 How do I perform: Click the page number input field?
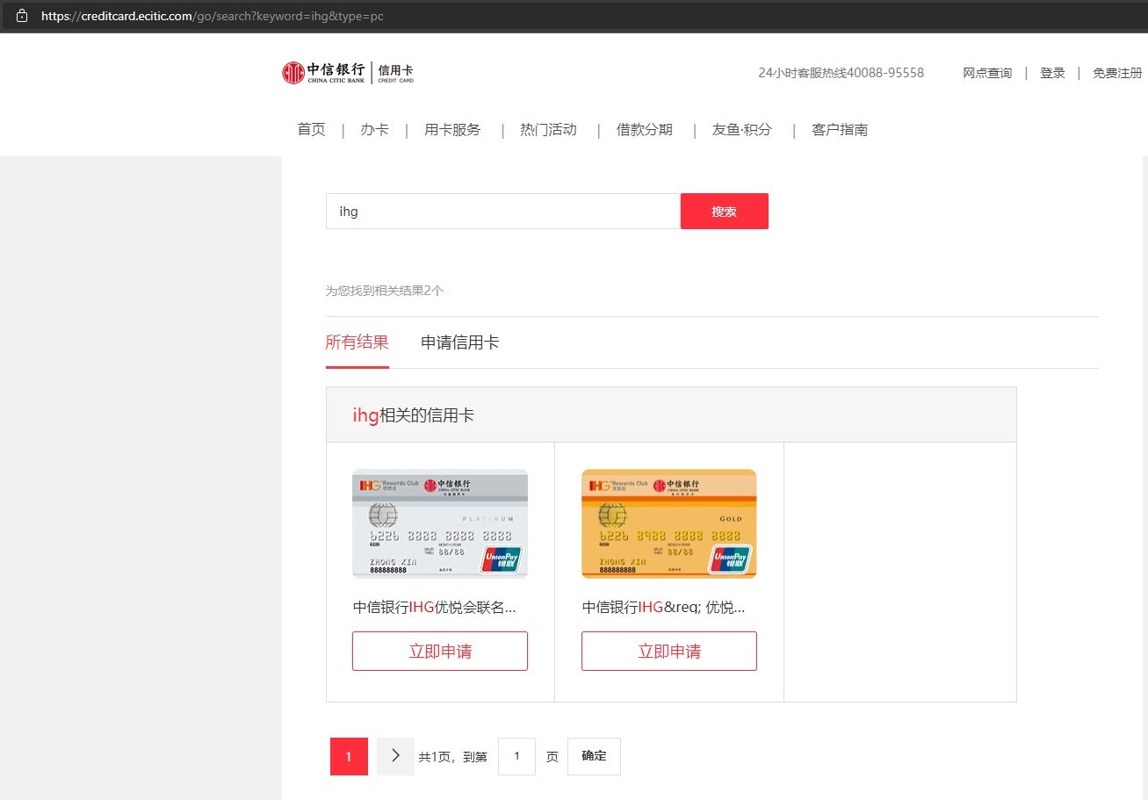click(x=516, y=757)
